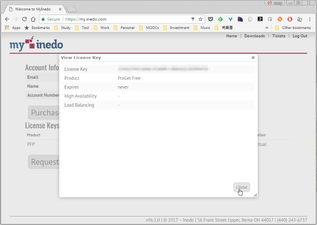Show the hidden bookmarks overflow chevron
Image resolution: width=317 pixels, height=225 pixels.
(267, 27)
